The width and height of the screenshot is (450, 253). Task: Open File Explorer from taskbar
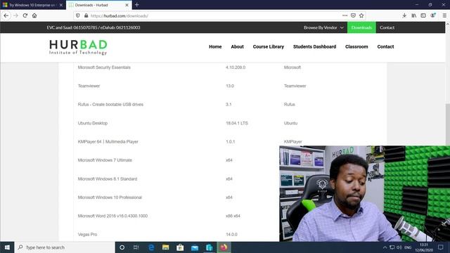click(x=166, y=247)
